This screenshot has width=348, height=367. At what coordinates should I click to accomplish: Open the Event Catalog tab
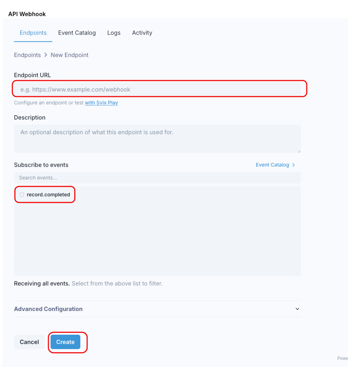point(77,33)
